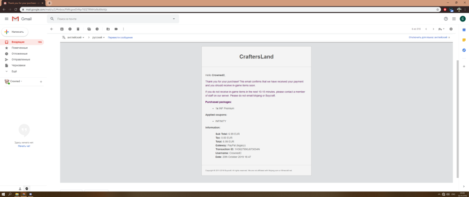The height and width of the screenshot is (197, 469).
Task: Go back to inbox with the arrow
Action: tap(52, 29)
